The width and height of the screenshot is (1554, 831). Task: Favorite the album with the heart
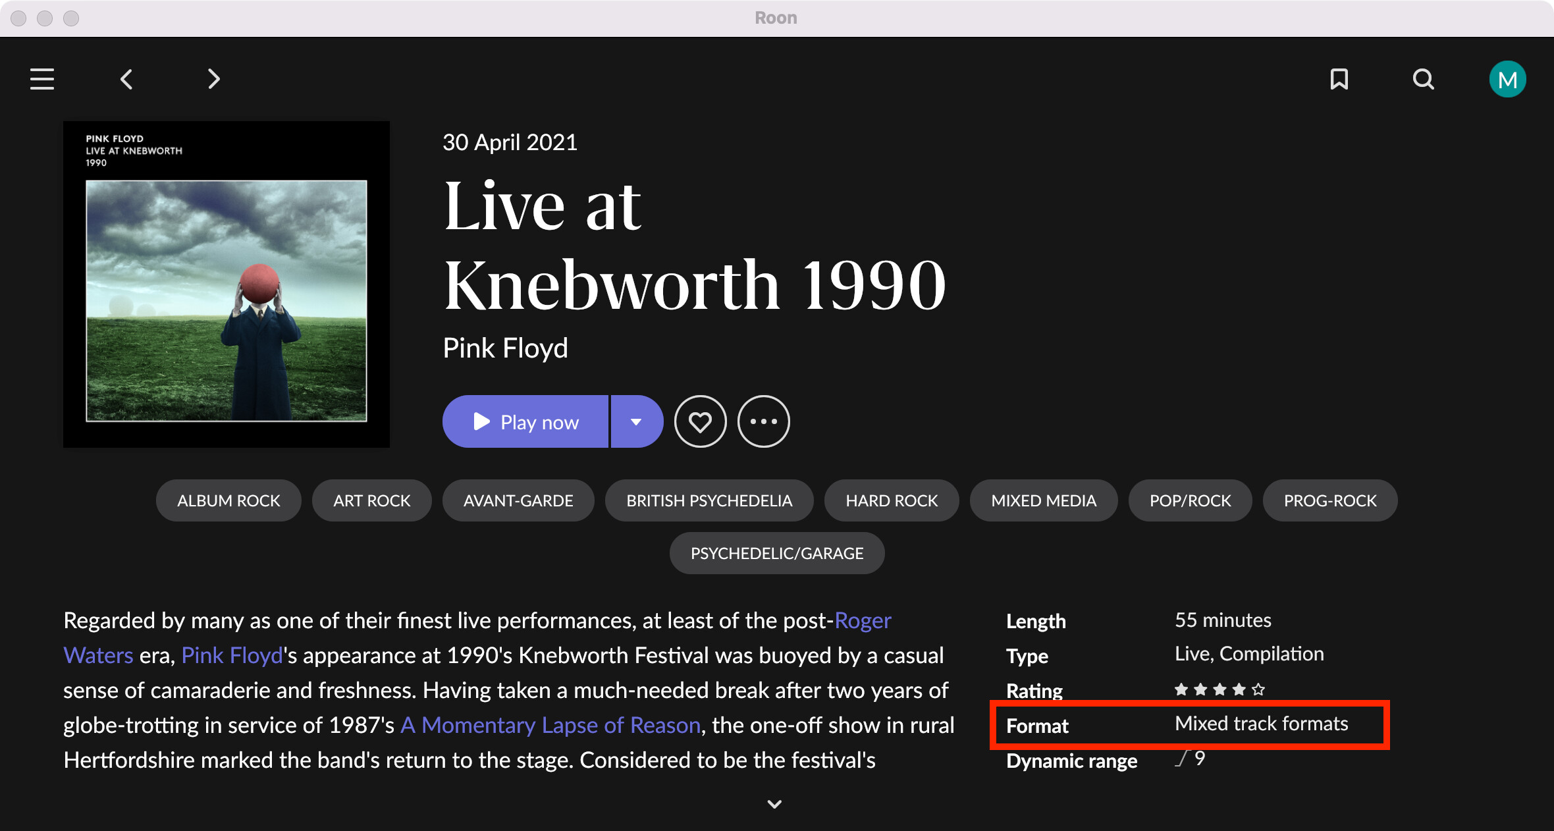coord(701,421)
